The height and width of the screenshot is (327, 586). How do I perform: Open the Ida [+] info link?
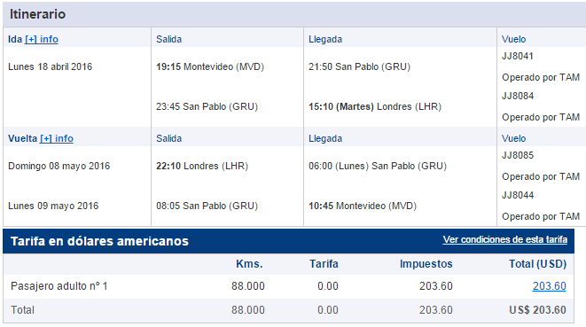click(42, 39)
